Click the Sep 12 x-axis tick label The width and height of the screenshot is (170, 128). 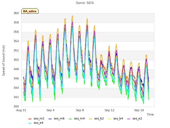point(109,110)
